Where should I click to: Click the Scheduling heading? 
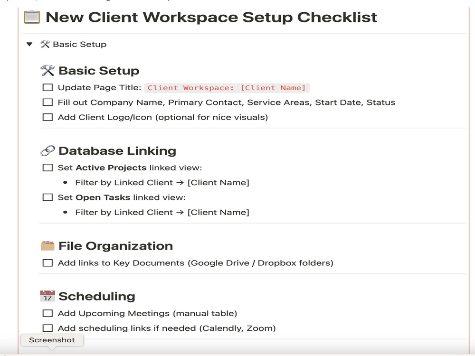click(x=96, y=296)
